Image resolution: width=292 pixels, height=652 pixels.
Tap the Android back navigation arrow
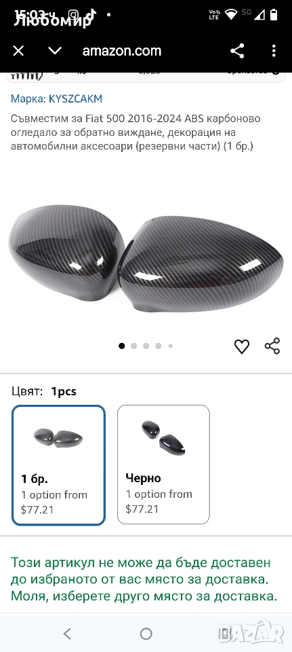click(x=67, y=634)
